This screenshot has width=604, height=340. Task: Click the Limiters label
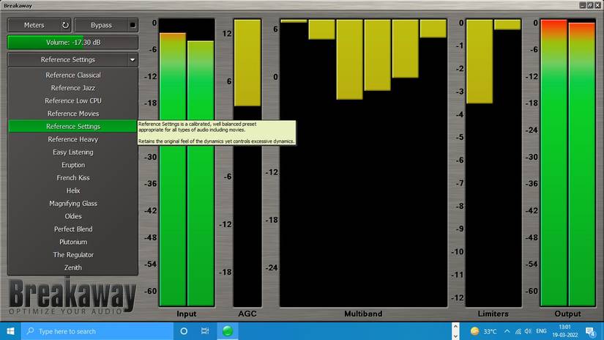point(493,314)
